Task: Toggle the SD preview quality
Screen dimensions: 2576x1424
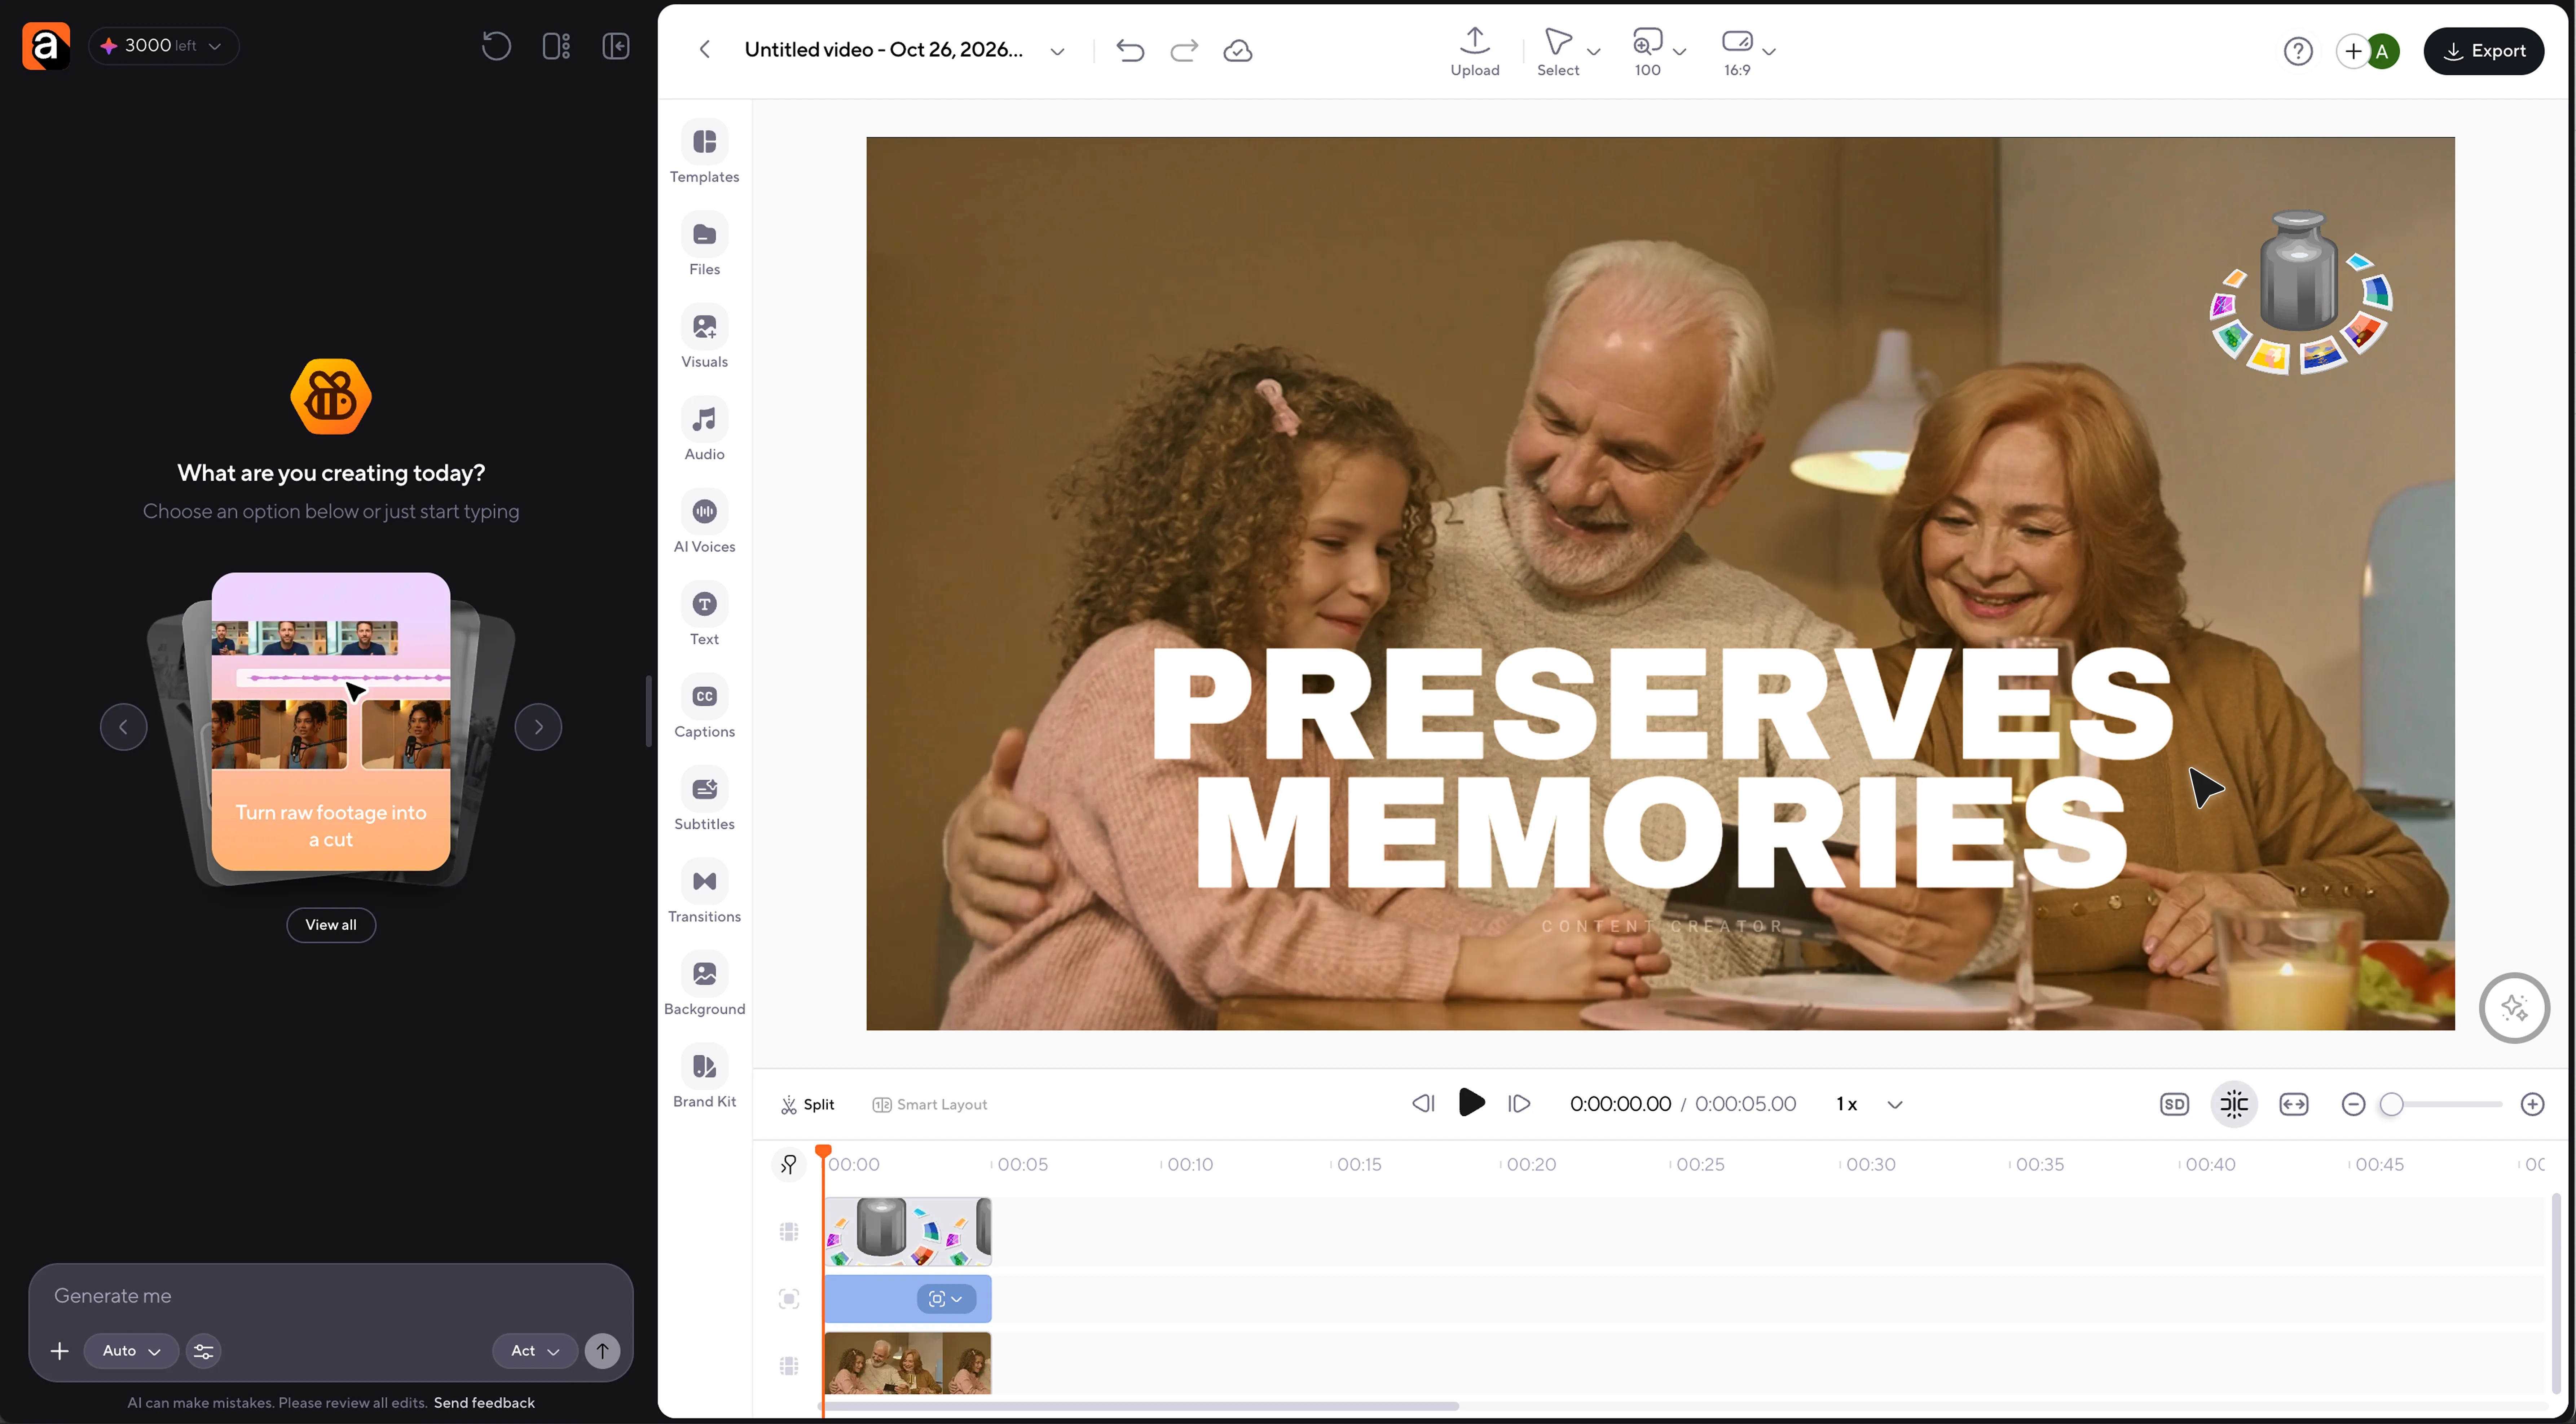Action: coord(2174,1104)
